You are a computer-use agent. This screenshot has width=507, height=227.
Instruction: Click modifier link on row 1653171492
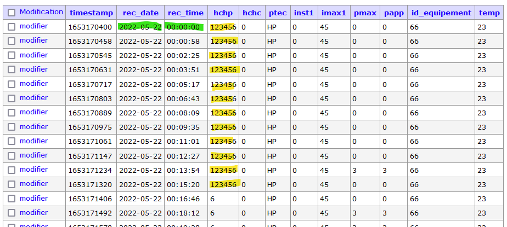(33, 212)
